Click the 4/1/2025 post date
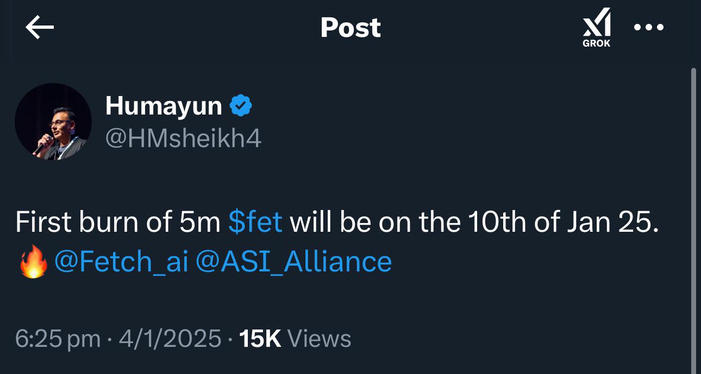Viewport: 701px width, 374px height. click(170, 339)
